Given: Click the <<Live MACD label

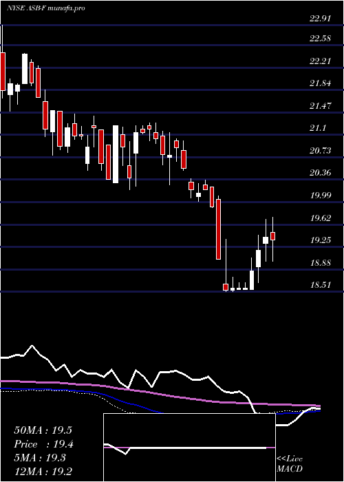Looking at the screenshot, I should [x=290, y=464].
